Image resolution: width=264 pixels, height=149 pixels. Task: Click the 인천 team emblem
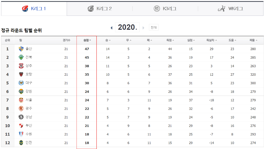(x=21, y=143)
